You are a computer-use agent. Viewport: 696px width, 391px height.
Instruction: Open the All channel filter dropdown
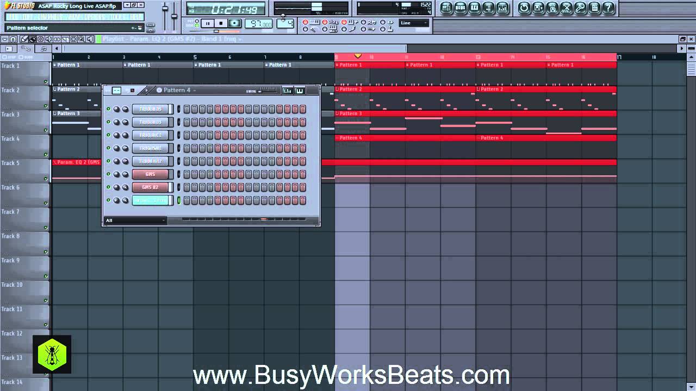click(x=135, y=220)
